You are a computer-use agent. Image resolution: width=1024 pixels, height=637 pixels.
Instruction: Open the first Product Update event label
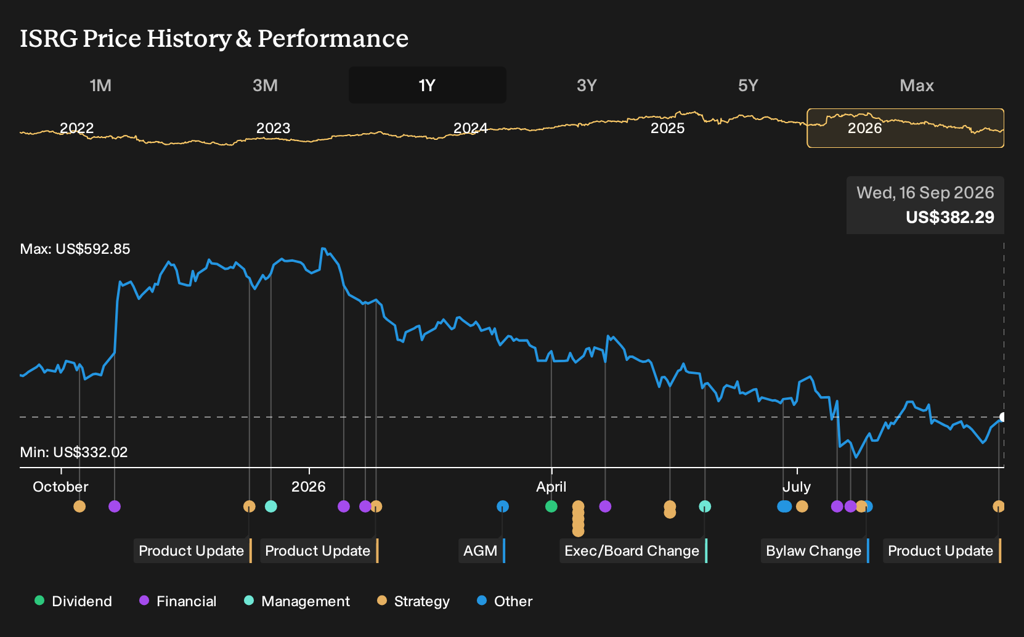click(193, 551)
